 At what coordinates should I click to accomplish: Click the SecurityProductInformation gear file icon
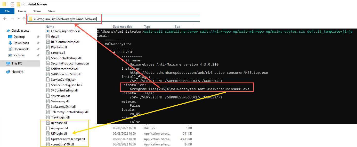click(x=48, y=63)
